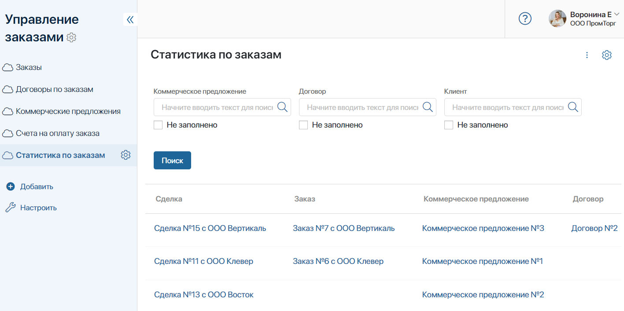
Task: Open Сделка №11 с ООО Клевер
Action: point(203,261)
